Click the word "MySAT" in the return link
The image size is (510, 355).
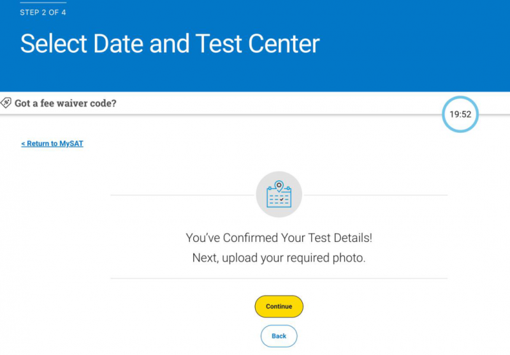[x=71, y=144]
